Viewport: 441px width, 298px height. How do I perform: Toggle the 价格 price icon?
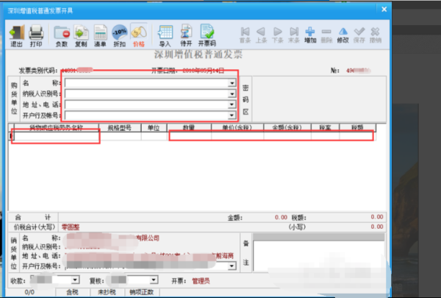pos(139,36)
